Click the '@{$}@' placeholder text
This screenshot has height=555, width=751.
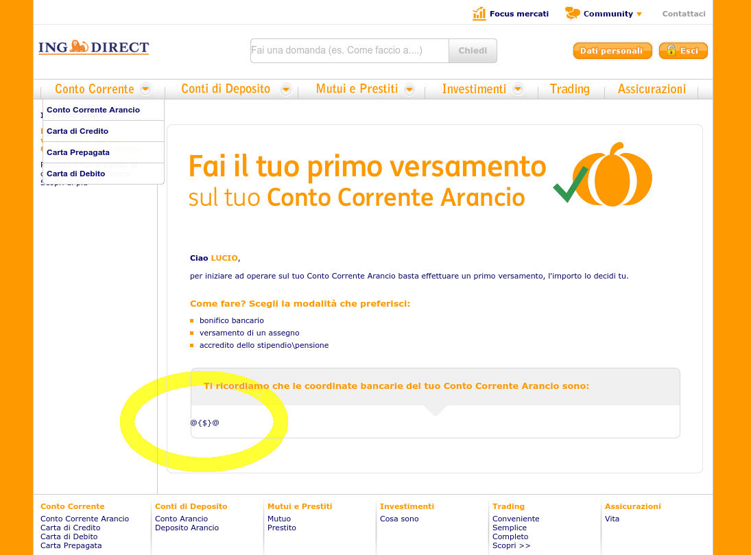tap(204, 423)
